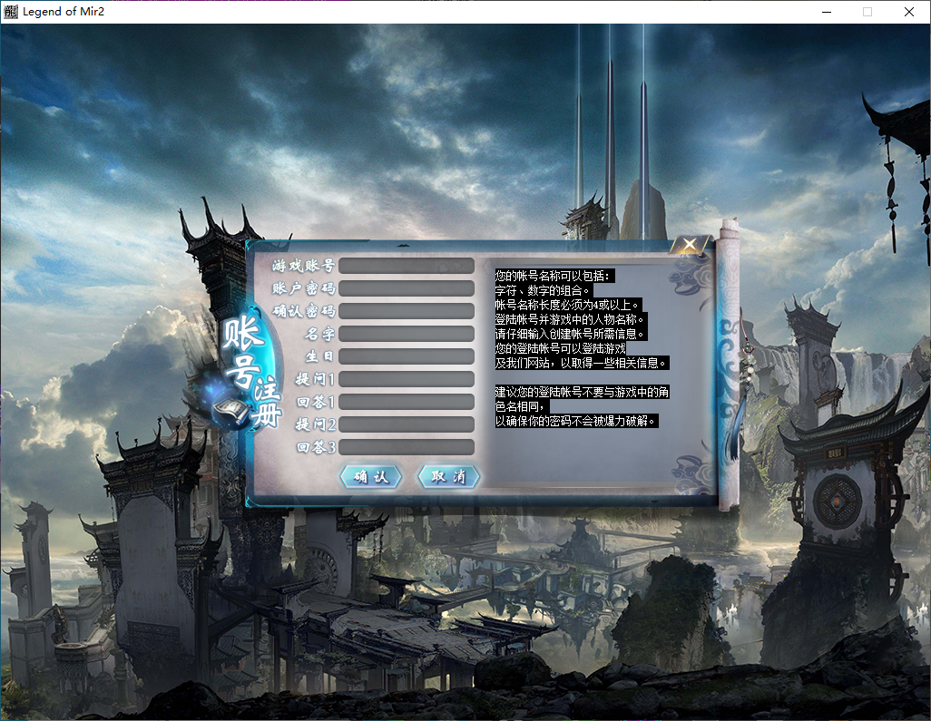Focus the 提问1 question field
Image resolution: width=931 pixels, height=721 pixels.
[407, 378]
